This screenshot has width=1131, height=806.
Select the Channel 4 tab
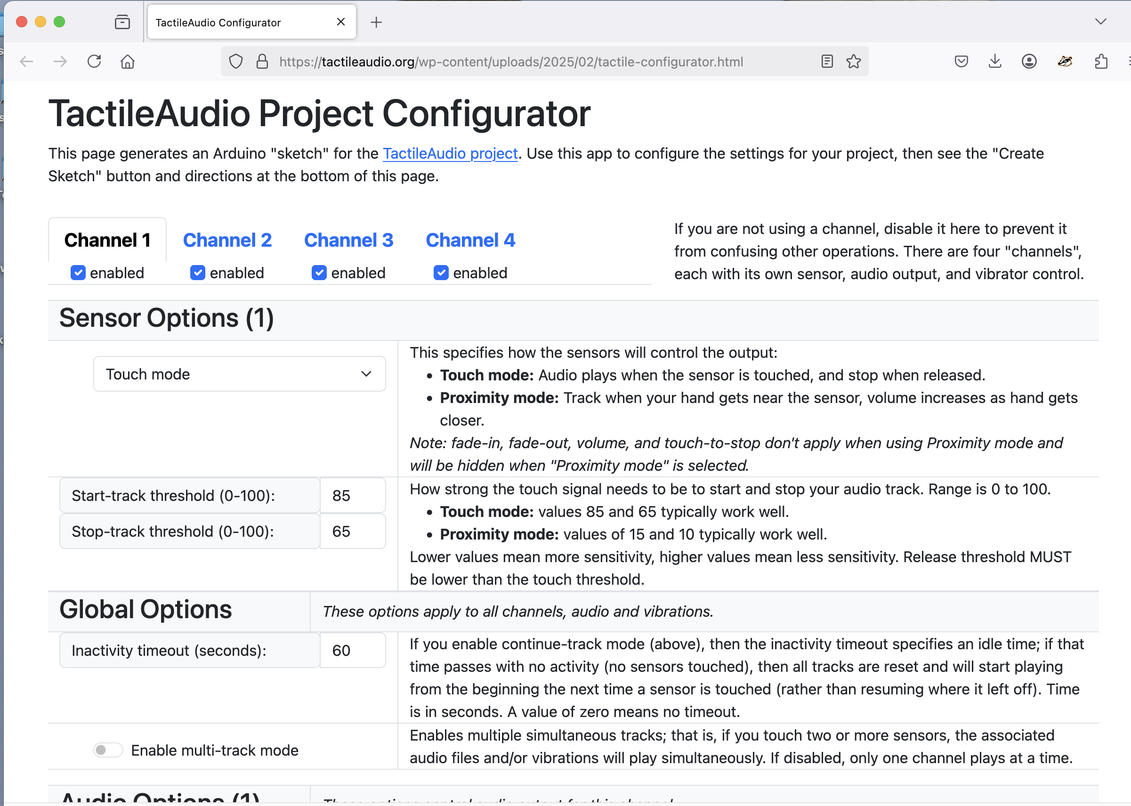click(x=470, y=240)
